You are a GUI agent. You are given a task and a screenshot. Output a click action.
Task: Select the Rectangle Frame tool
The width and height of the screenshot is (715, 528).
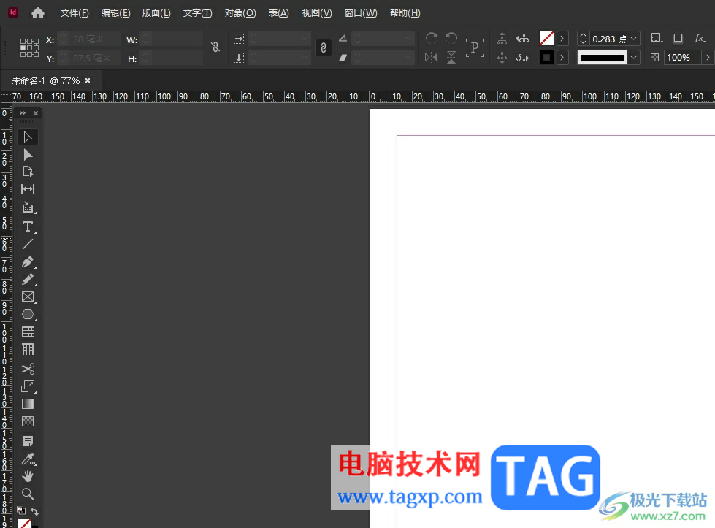click(x=28, y=297)
